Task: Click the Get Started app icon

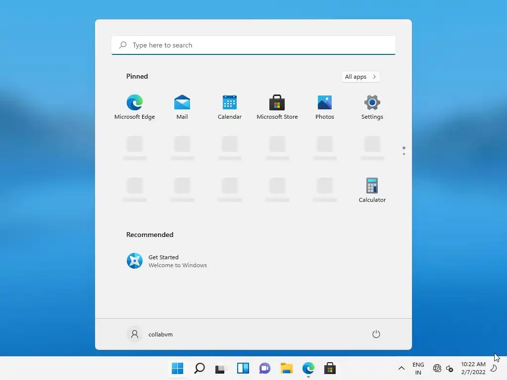Action: tap(135, 261)
